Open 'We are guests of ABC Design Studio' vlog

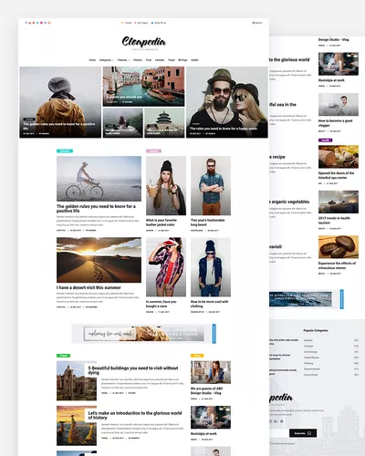click(206, 390)
